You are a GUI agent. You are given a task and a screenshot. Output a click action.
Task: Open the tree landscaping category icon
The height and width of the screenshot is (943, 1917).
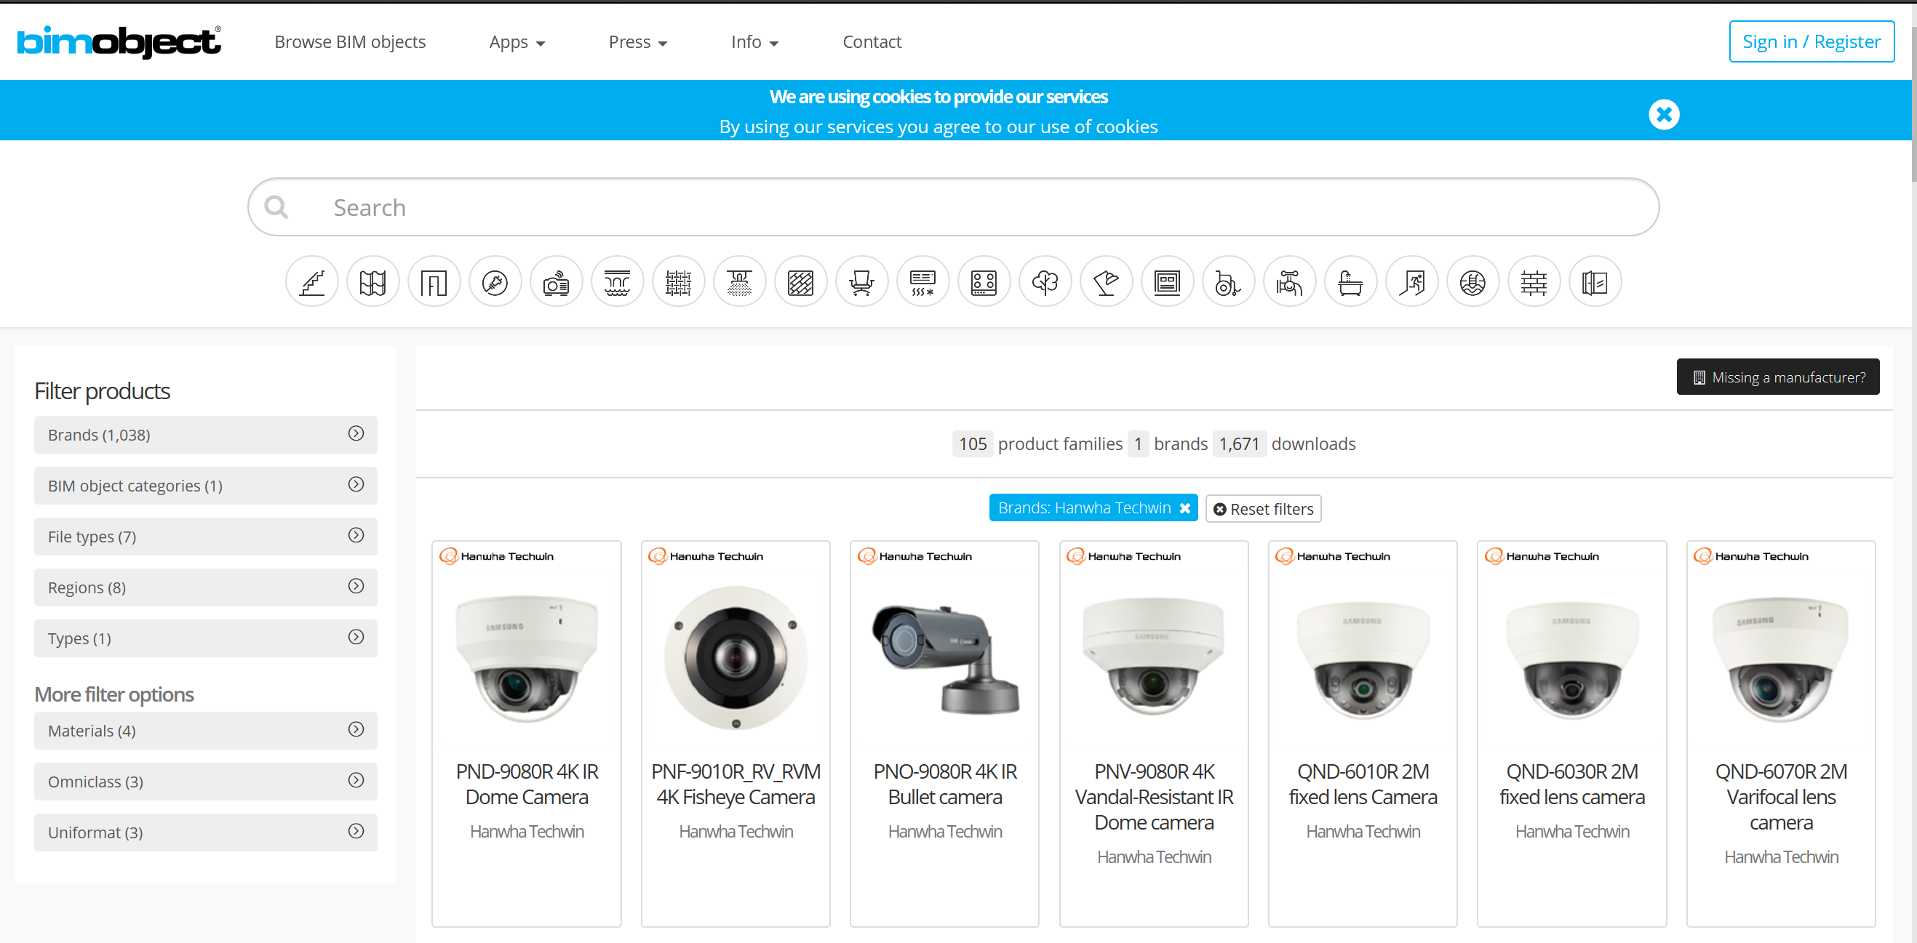1045,282
